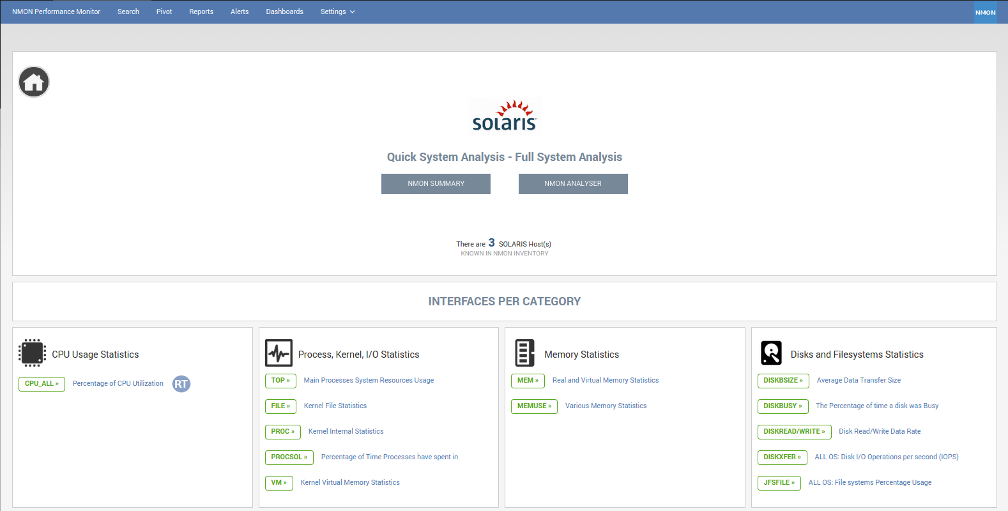The height and width of the screenshot is (511, 1008).
Task: Click Kernel Virtual Memory Statistics link
Action: 350,483
